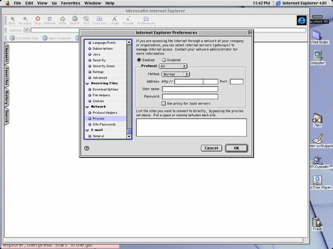The height and width of the screenshot is (249, 333).
Task: Collapse the Receiving Files section
Action: point(87,84)
